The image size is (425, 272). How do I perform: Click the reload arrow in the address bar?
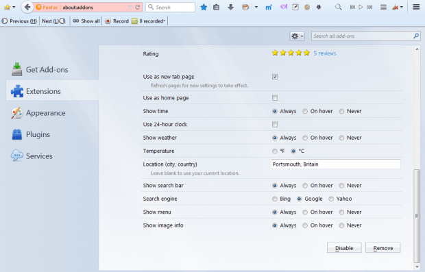coord(138,8)
